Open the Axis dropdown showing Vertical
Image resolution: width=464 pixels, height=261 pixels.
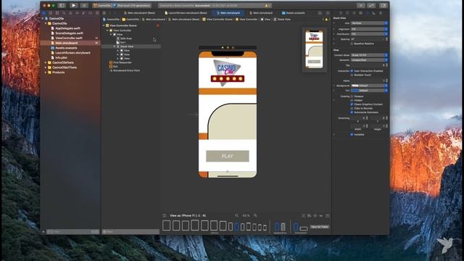point(369,23)
